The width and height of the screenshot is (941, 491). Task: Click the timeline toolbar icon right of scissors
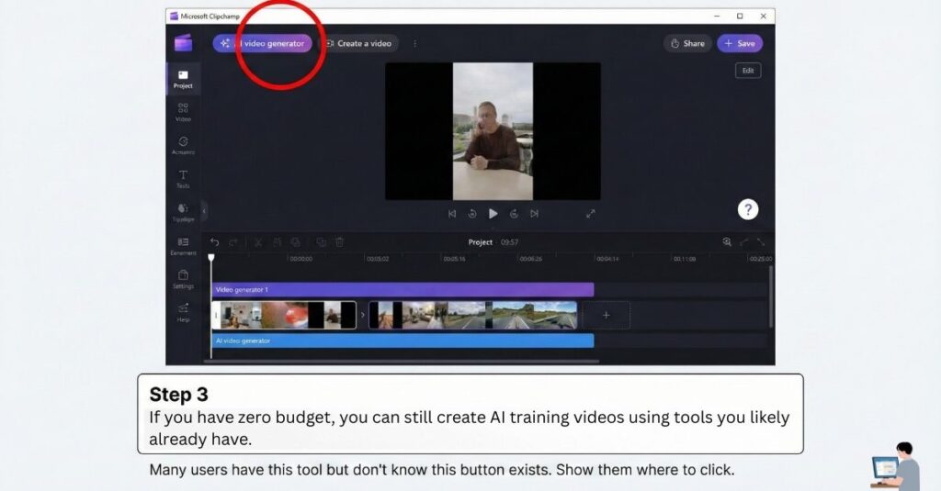pos(277,242)
